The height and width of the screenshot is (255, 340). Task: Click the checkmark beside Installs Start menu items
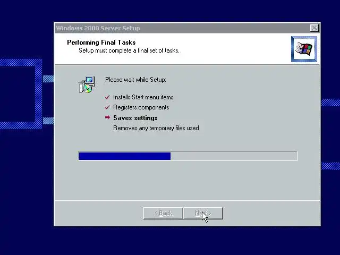[107, 97]
